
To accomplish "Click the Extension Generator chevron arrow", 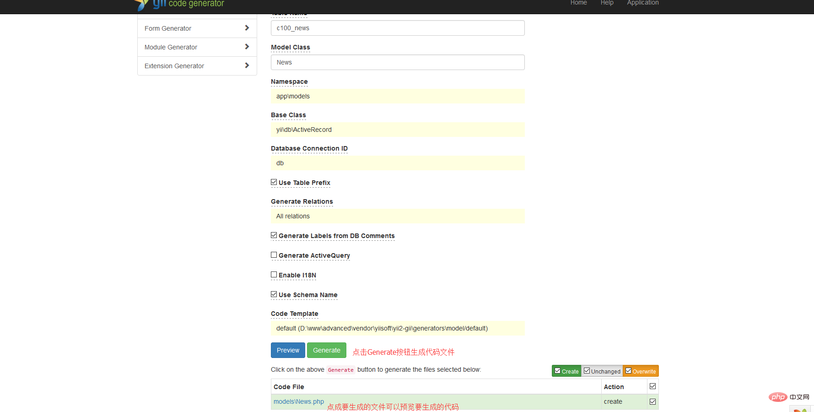I will (247, 65).
